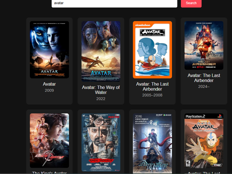Open the Nickelodeon Avatar: The Last Airbender poster
The width and height of the screenshot is (232, 174).
[152, 50]
